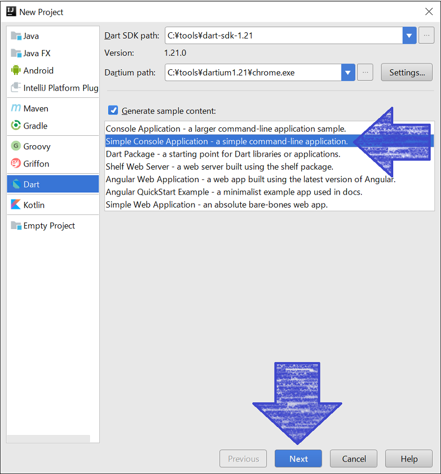The height and width of the screenshot is (474, 441).
Task: Click the Gradle logo icon
Action: pos(16,125)
